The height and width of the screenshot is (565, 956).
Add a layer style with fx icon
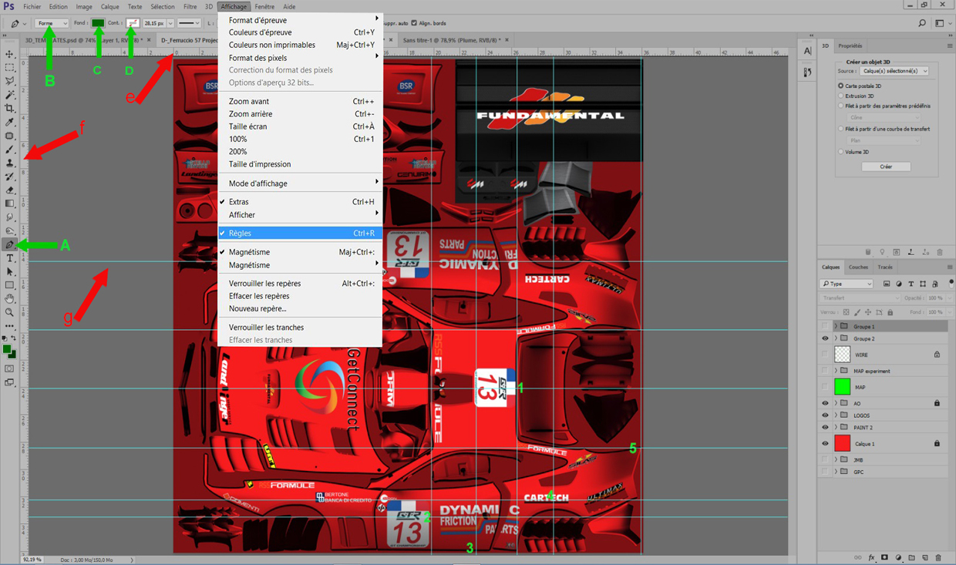point(872,557)
